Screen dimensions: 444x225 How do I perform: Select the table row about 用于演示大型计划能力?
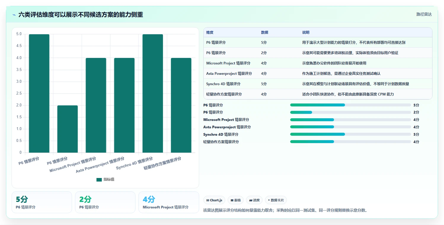click(x=318, y=43)
